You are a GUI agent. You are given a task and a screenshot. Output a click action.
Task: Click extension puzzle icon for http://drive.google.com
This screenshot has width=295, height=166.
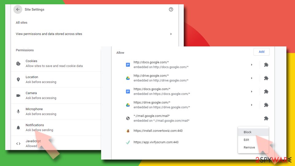pyautogui.click(x=266, y=78)
